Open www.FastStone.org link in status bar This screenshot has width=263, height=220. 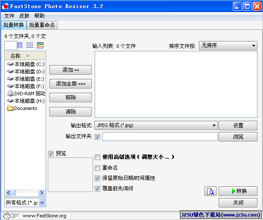[x=44, y=216]
